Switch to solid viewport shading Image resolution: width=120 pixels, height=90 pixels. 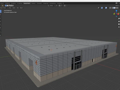114,8
